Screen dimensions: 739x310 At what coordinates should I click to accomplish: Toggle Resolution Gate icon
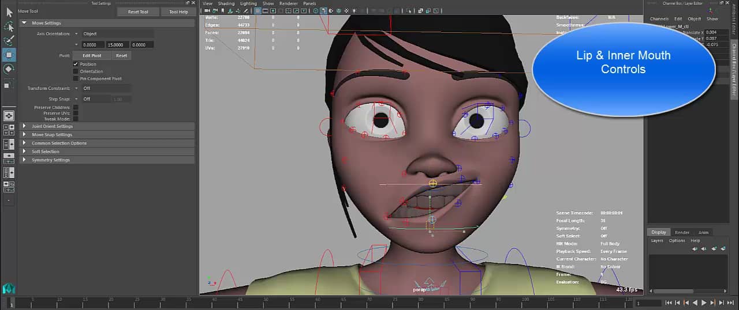point(273,10)
